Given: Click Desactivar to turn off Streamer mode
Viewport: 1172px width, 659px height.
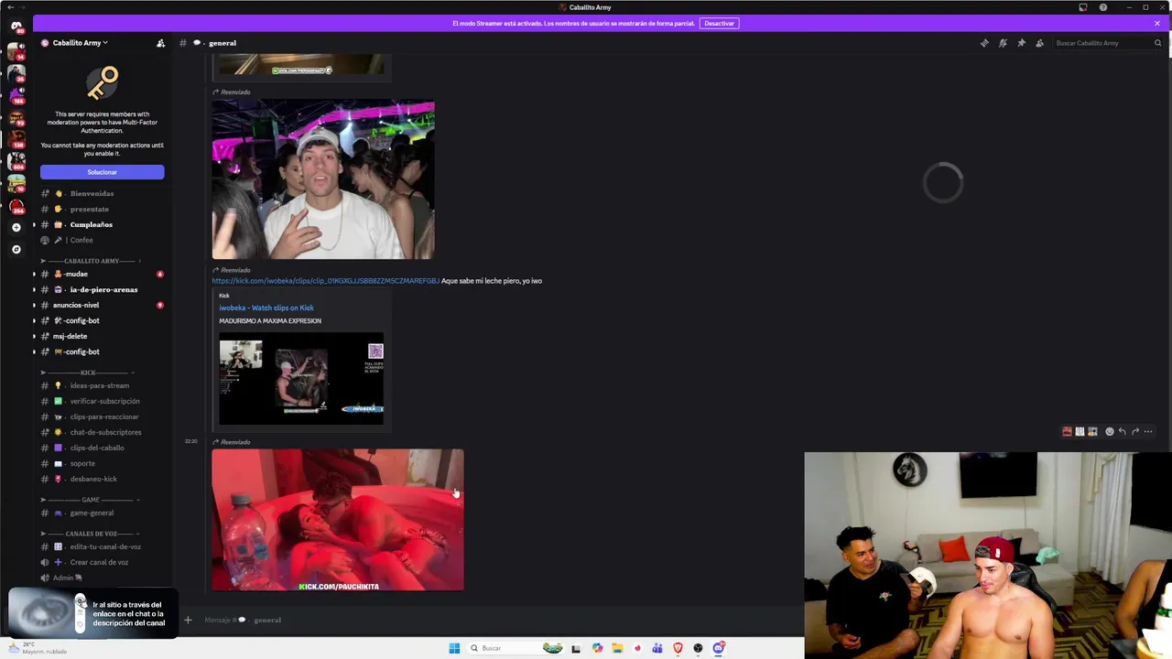Looking at the screenshot, I should tap(719, 23).
